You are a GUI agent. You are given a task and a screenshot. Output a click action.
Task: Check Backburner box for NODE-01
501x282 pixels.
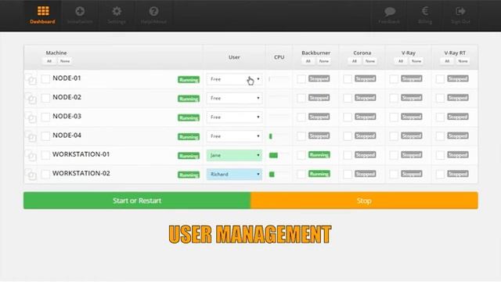pyautogui.click(x=301, y=79)
